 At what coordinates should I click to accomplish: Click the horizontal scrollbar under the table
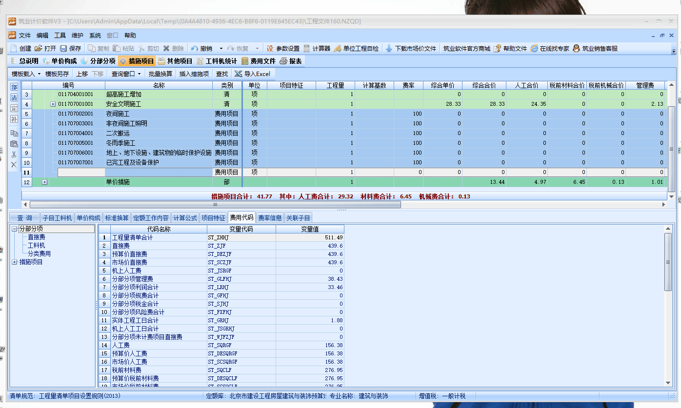tap(215, 205)
